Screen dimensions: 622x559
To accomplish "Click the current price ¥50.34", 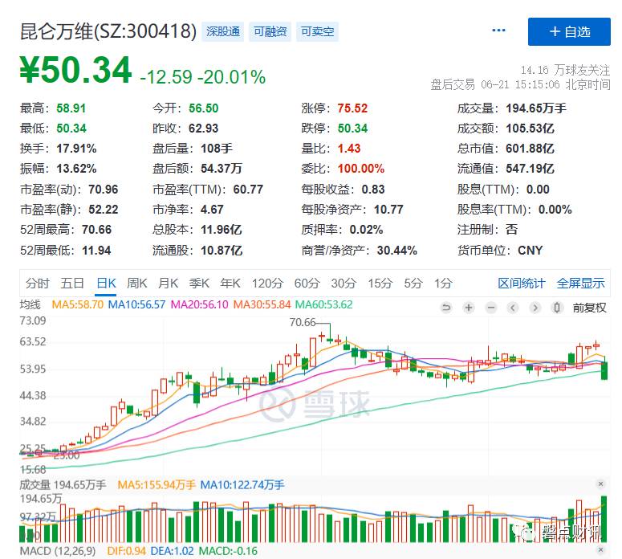I will point(75,70).
